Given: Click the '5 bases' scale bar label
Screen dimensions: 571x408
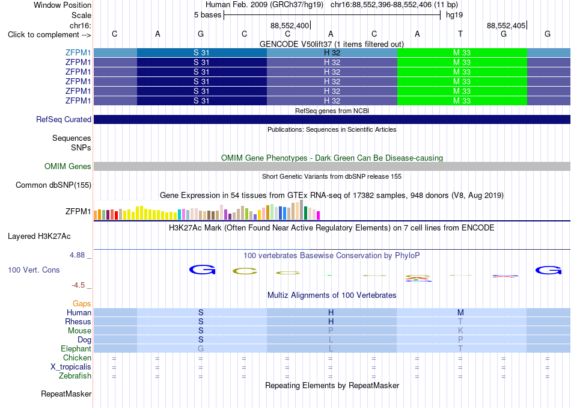Looking at the screenshot, I should point(207,15).
